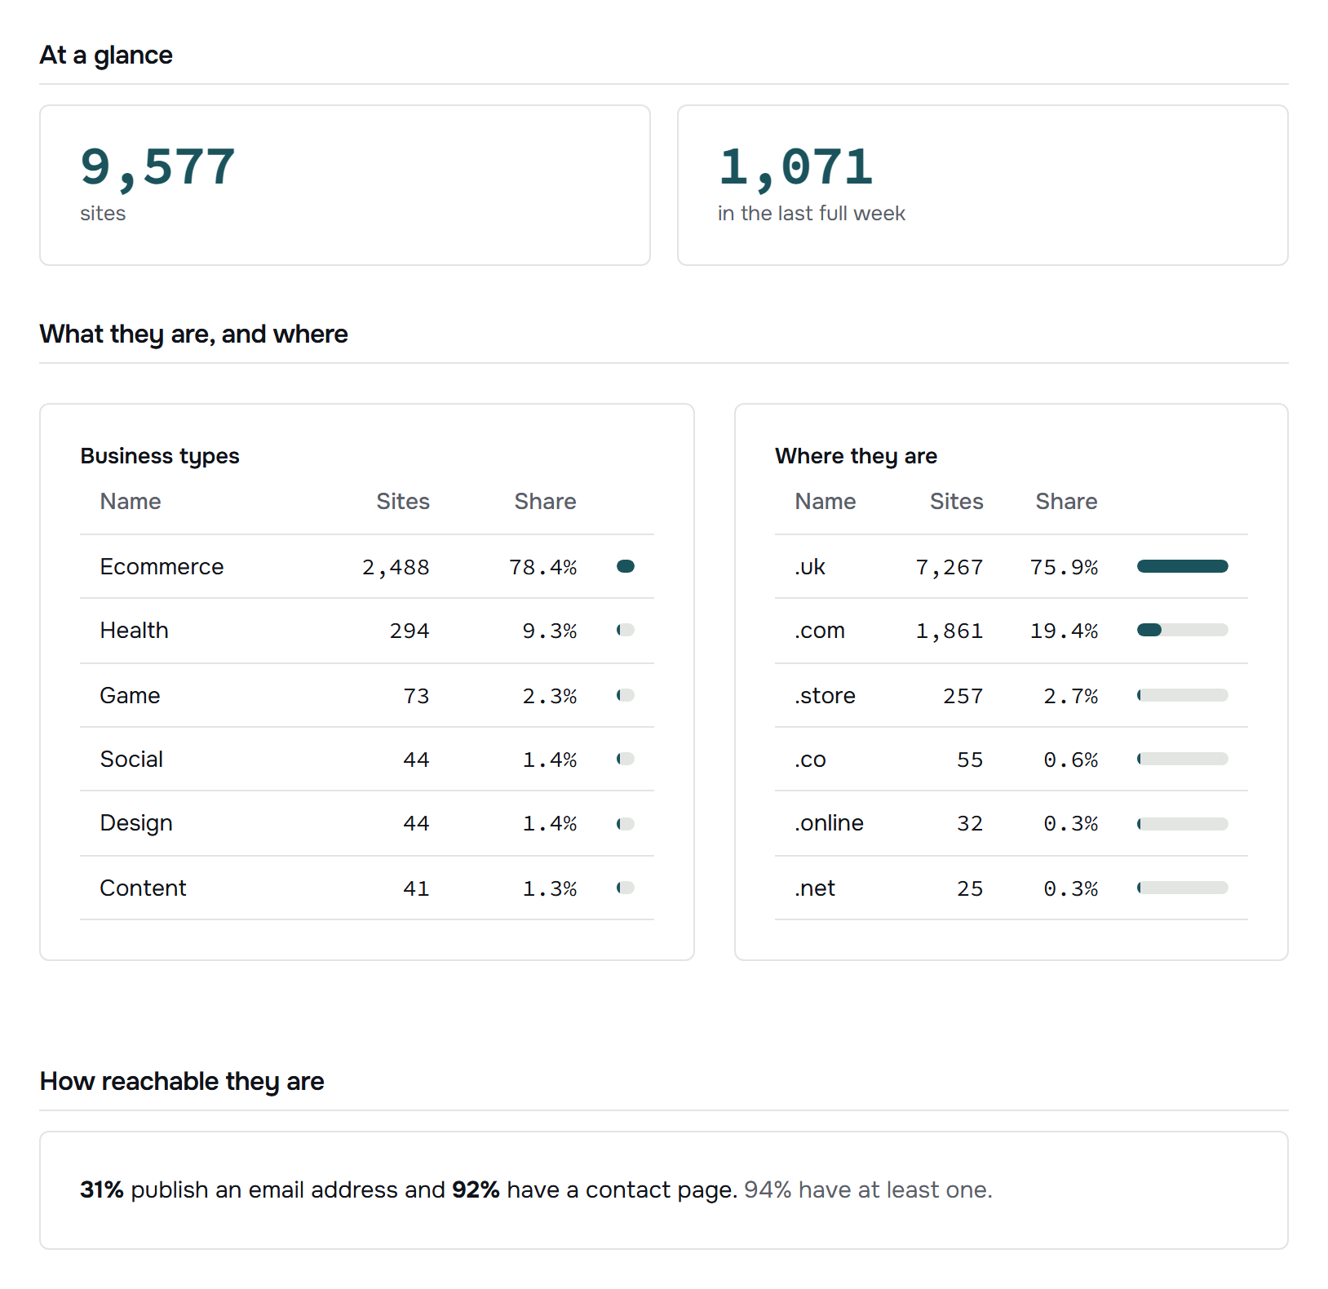Click the Ecommerce share progress bar

[626, 566]
